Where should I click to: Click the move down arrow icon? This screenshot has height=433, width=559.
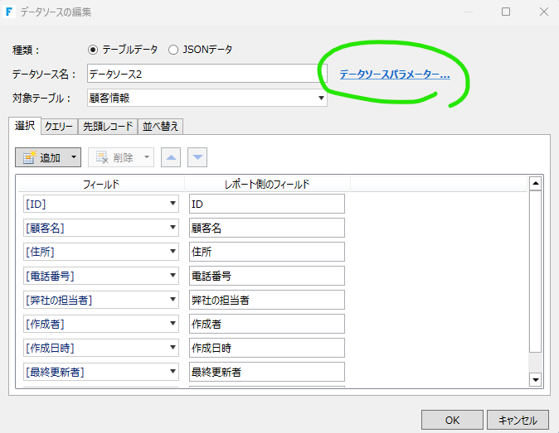tap(197, 157)
